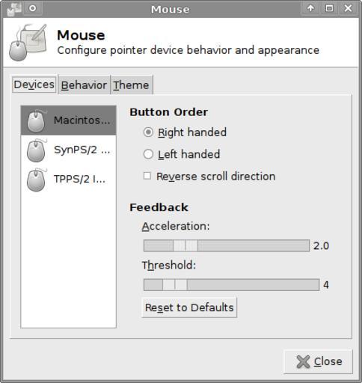Open the Devices tab

34,85
